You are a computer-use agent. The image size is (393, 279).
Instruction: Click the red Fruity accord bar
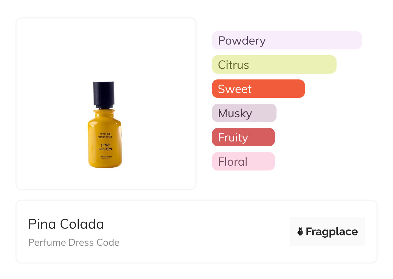[243, 137]
